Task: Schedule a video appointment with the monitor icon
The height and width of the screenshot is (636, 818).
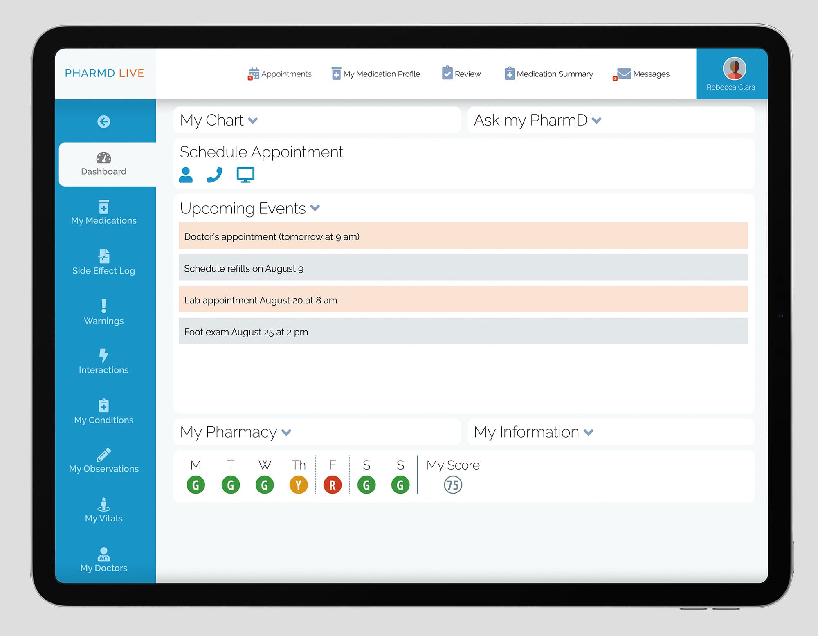Action: coord(245,175)
